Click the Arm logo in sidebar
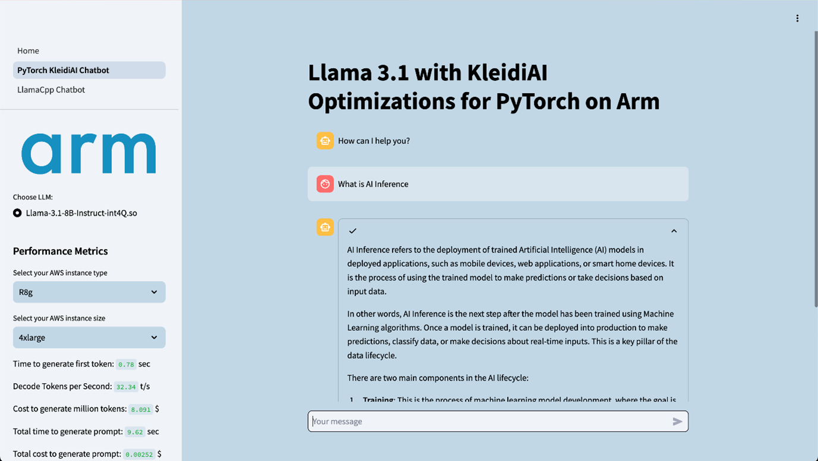This screenshot has height=461, width=818. pyautogui.click(x=89, y=153)
